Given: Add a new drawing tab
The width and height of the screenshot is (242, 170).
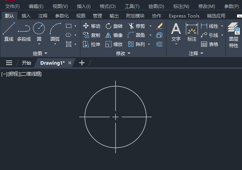Looking at the screenshot, I should (x=82, y=63).
